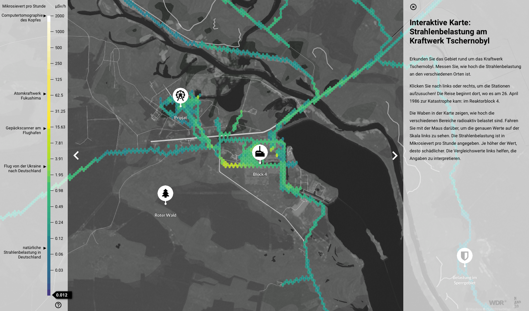Click the Roter Wald text label
Viewport: 529px width, 311px height.
click(x=165, y=215)
